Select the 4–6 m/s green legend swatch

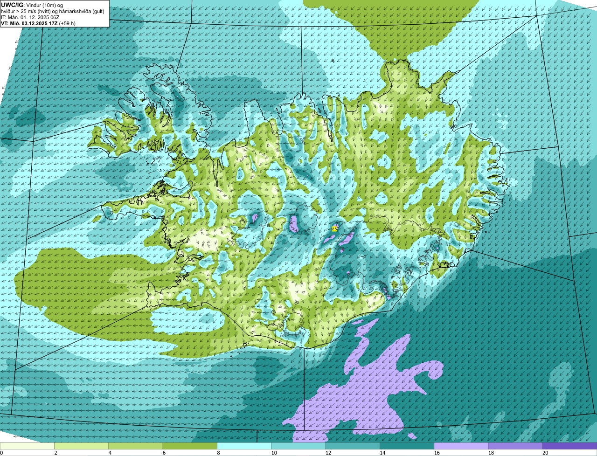click(x=136, y=446)
